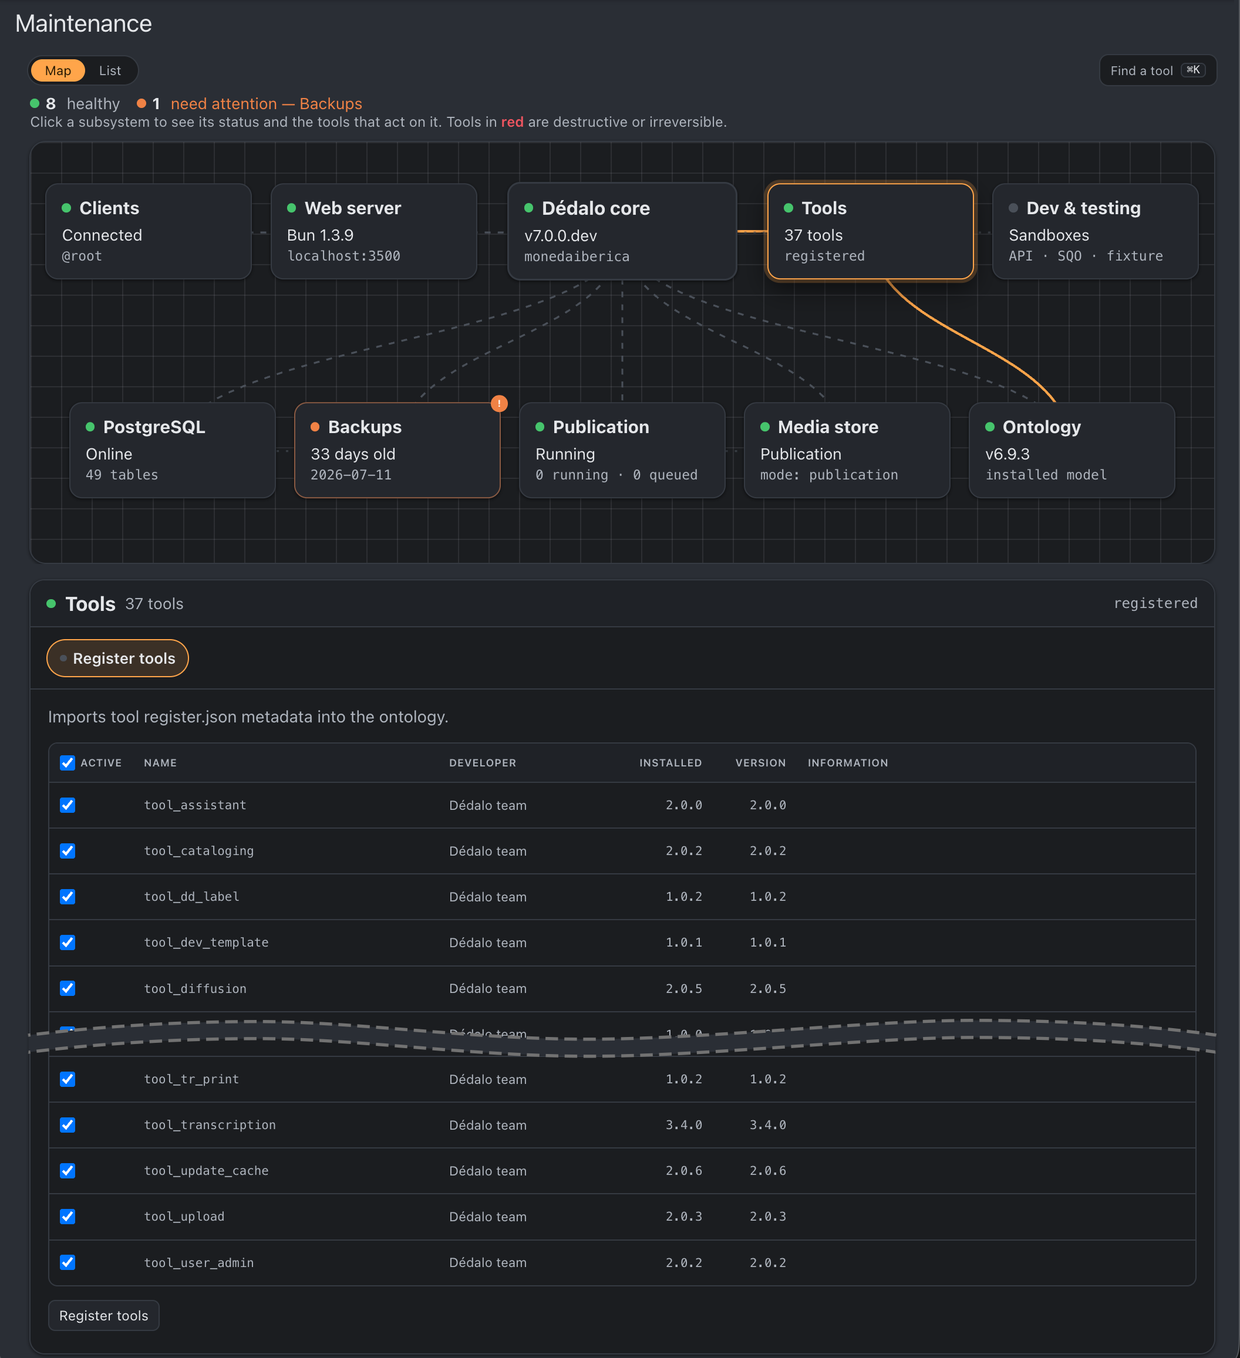
Task: Open the Dev & testing card
Action: click(x=1094, y=231)
